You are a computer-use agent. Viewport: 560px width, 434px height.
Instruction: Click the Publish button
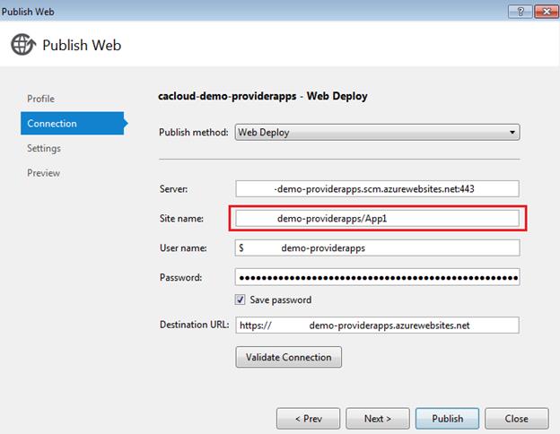tap(447, 418)
